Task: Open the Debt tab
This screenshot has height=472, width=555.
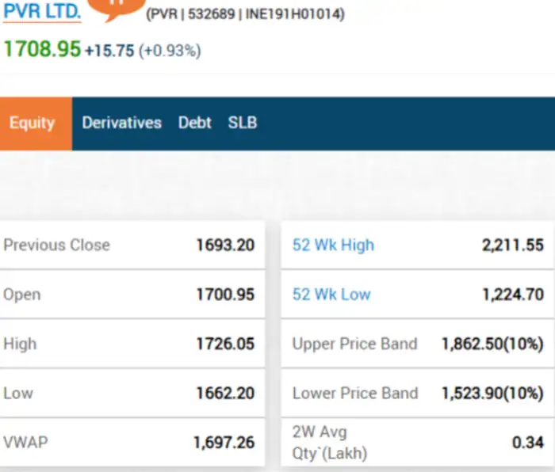Action: pyautogui.click(x=194, y=123)
